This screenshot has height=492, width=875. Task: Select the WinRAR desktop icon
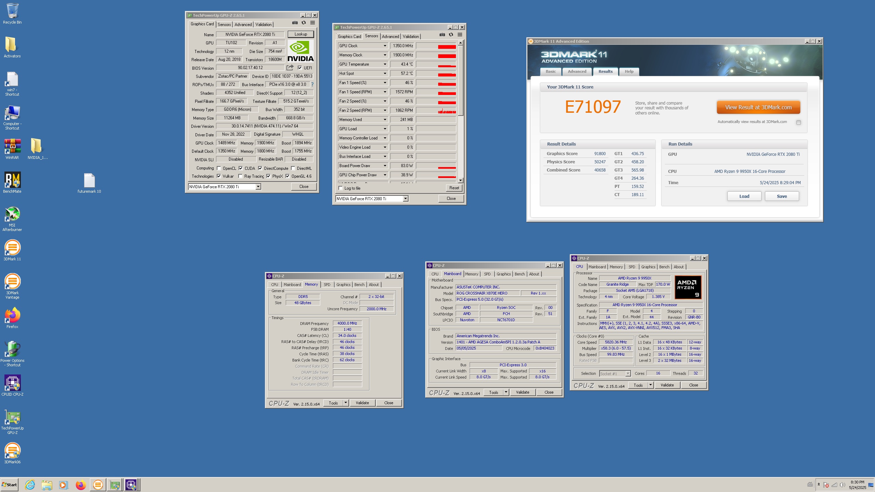coord(12,149)
